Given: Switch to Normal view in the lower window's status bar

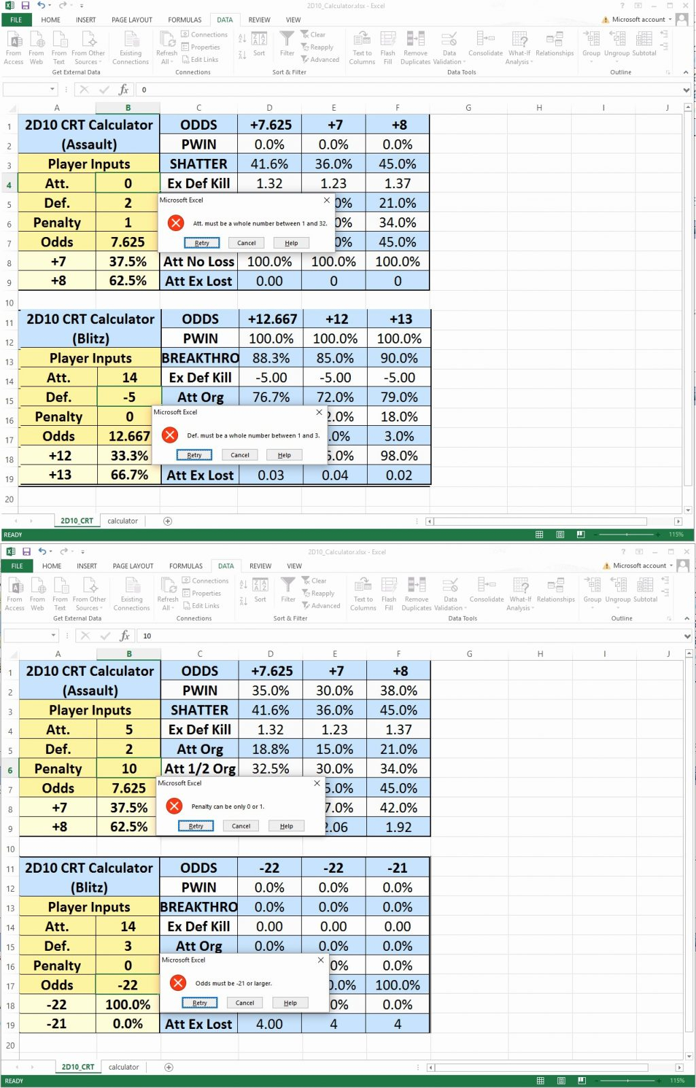Looking at the screenshot, I should tap(540, 1081).
